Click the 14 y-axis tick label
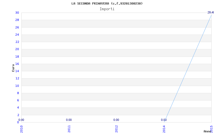 tap(17, 71)
